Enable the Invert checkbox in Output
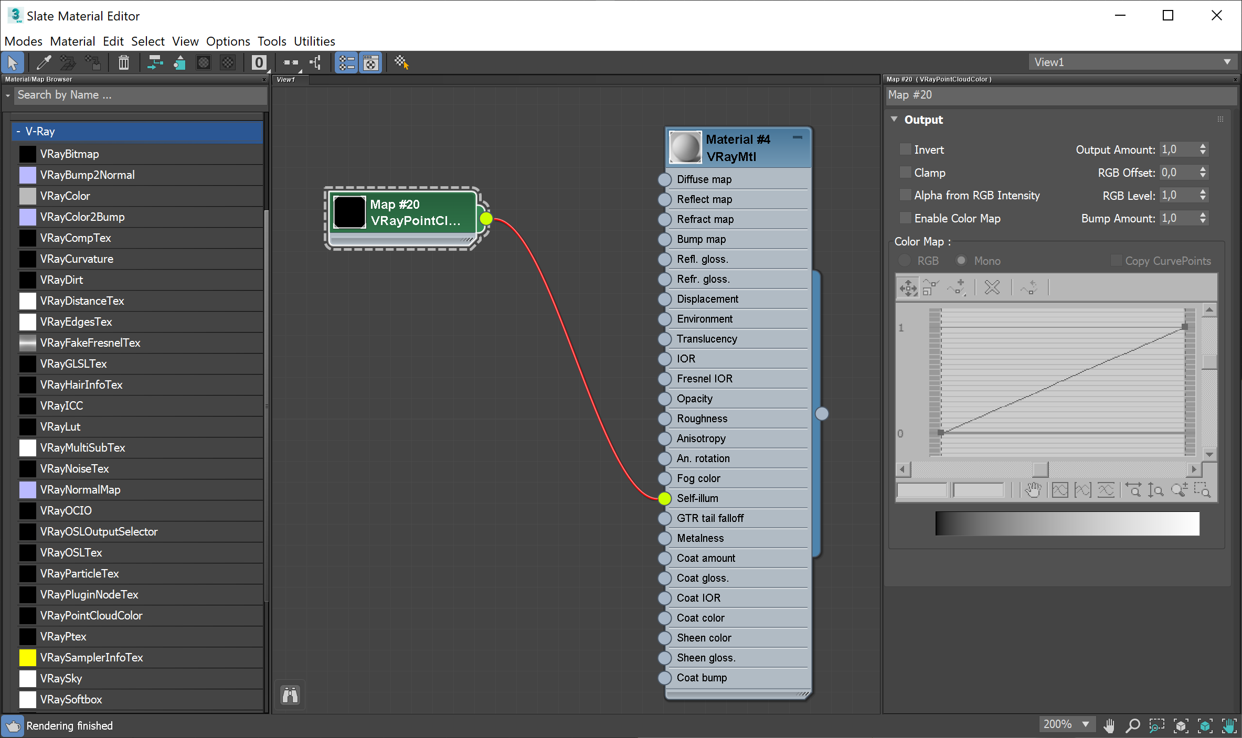Image resolution: width=1242 pixels, height=738 pixels. click(905, 149)
